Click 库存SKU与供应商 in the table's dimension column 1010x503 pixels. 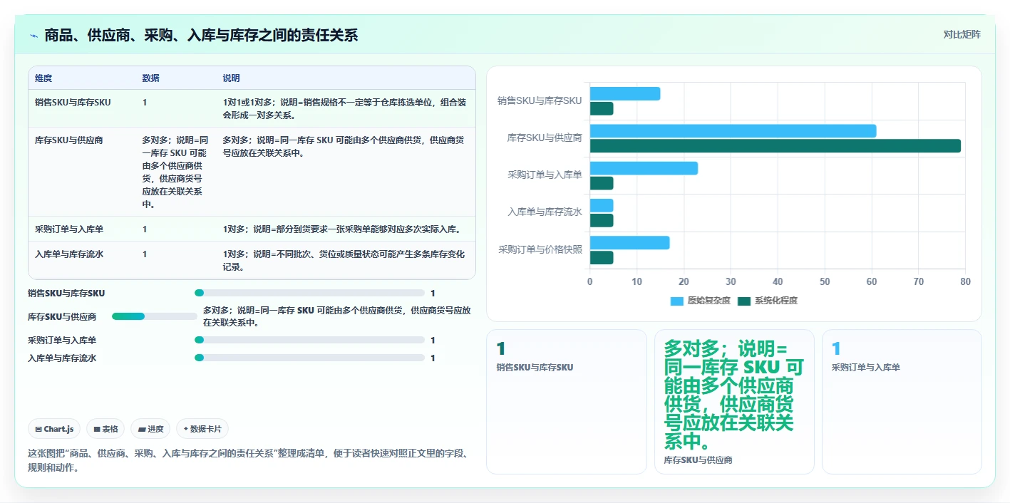pos(68,140)
